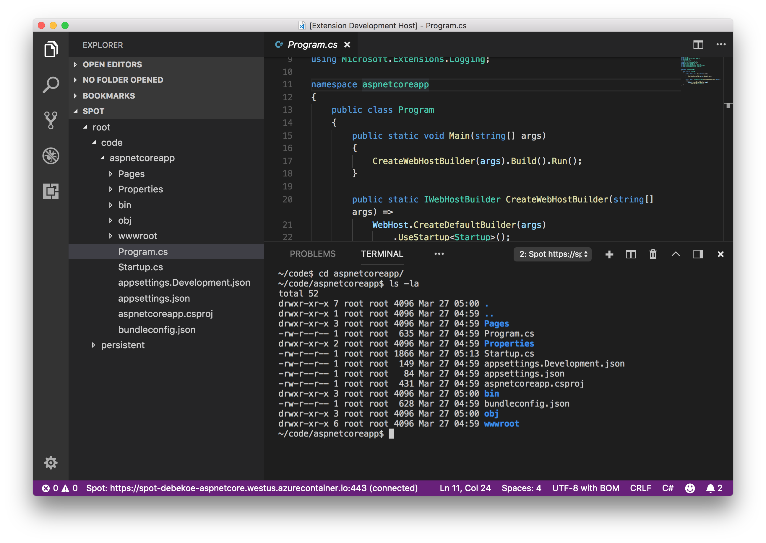Image resolution: width=766 pixels, height=543 pixels.
Task: Select the Program.cs editor tab
Action: pyautogui.click(x=312, y=45)
